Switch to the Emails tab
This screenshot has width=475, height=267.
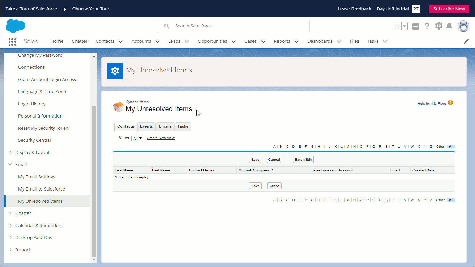[165, 127]
